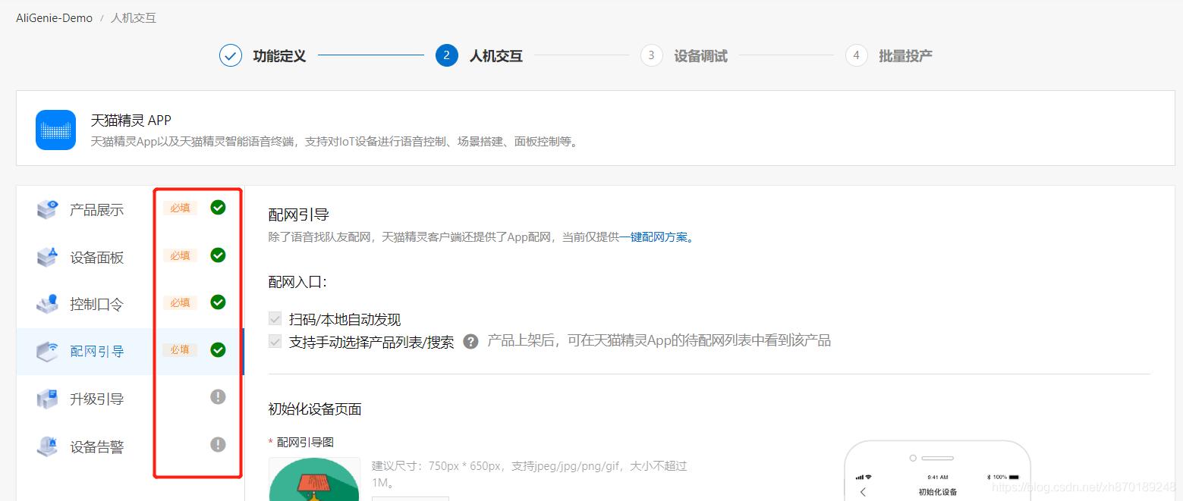Click AliGenie-Demo breadcrumb link
This screenshot has height=501, width=1183.
click(x=55, y=17)
